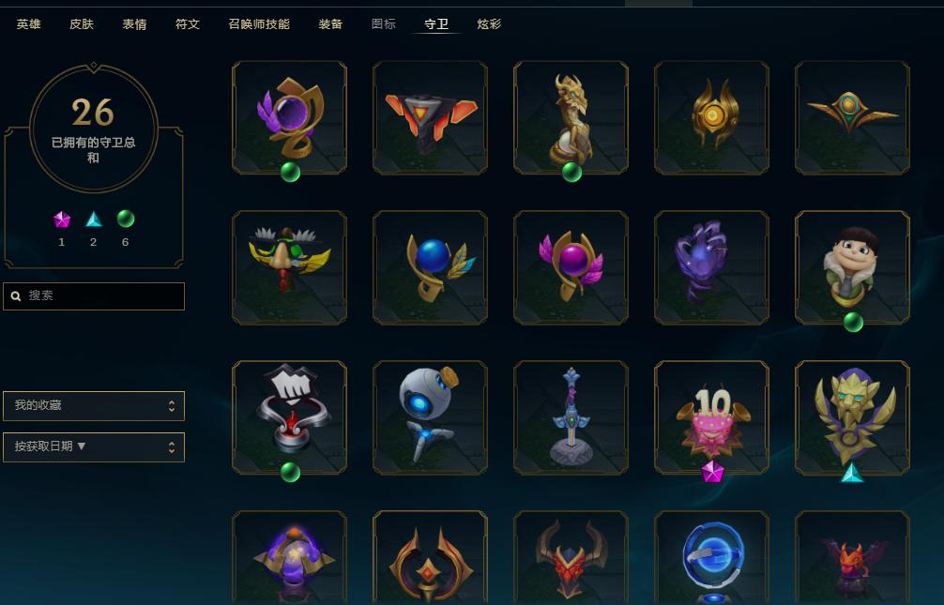Viewport: 944px width, 605px height.
Task: Click the 搜索 search field
Action: (x=94, y=296)
